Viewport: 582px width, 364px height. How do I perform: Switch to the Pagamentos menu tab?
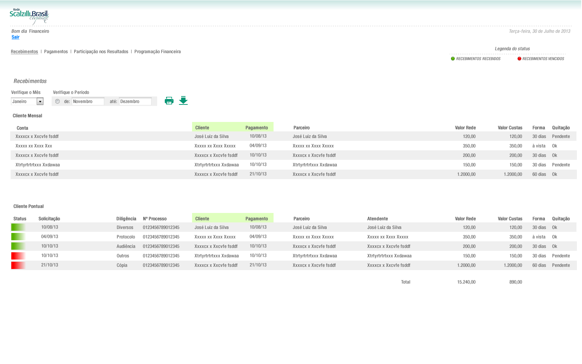56,52
